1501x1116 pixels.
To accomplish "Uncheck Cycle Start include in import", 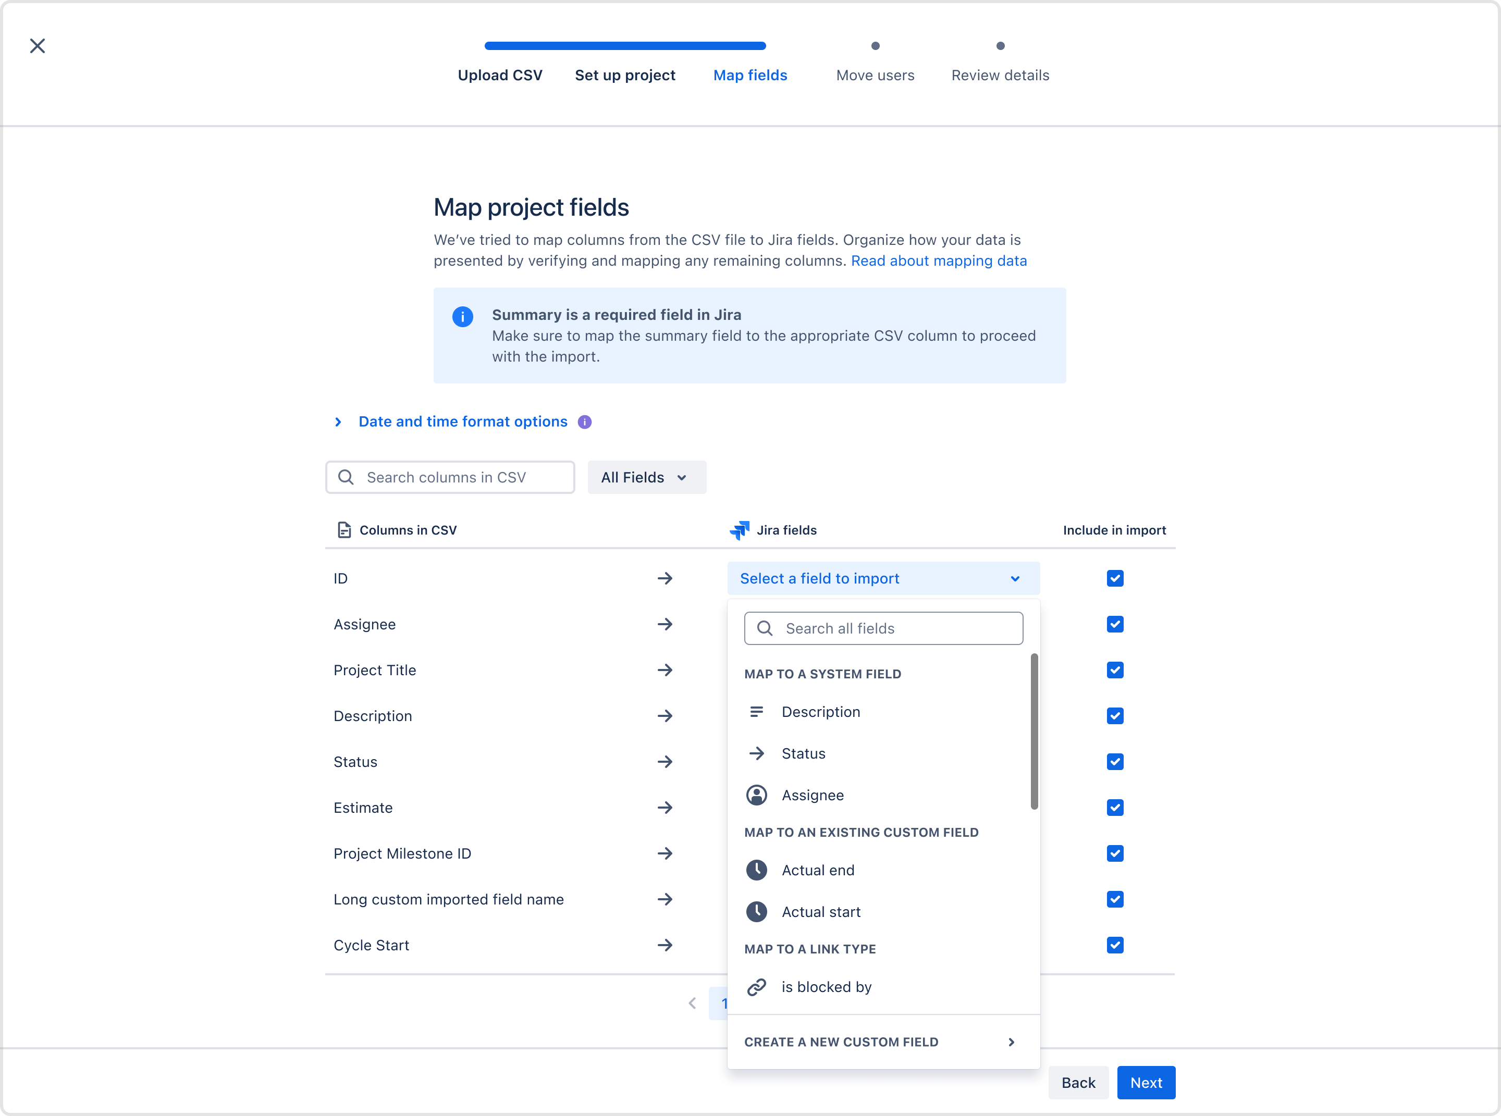I will pos(1114,945).
